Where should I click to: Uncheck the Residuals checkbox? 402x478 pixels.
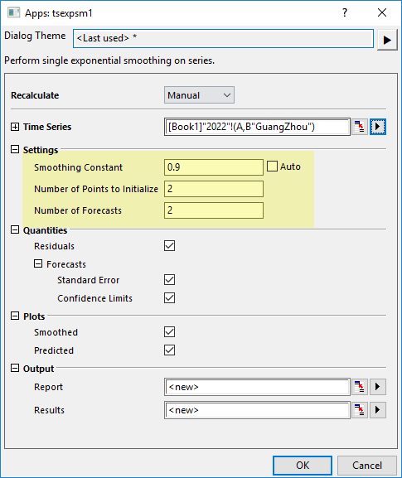pos(169,246)
